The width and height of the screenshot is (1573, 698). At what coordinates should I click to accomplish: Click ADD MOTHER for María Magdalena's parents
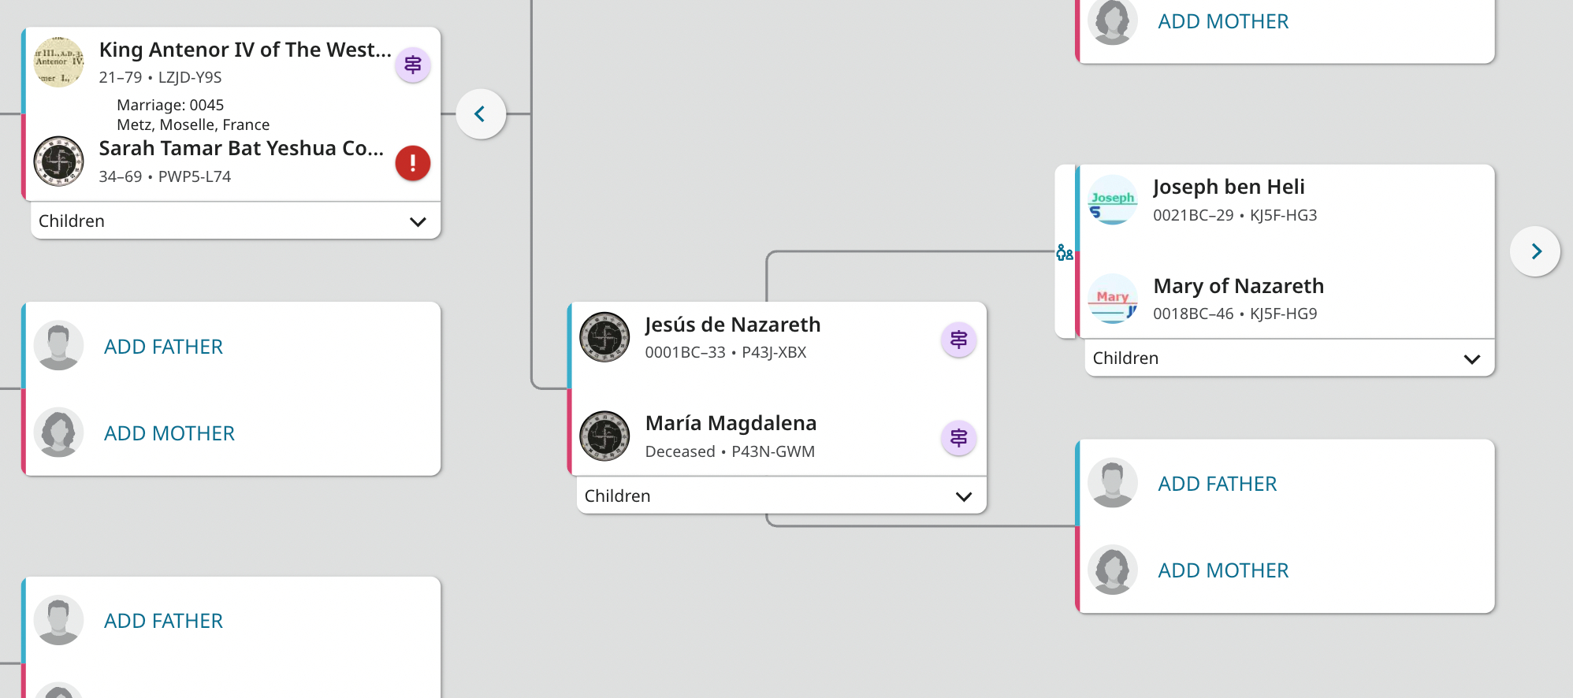1222,570
